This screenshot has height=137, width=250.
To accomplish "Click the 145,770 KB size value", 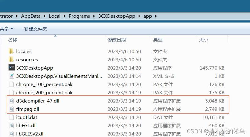I will pos(212,68).
